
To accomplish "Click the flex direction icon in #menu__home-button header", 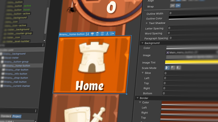I will point(87,34).
